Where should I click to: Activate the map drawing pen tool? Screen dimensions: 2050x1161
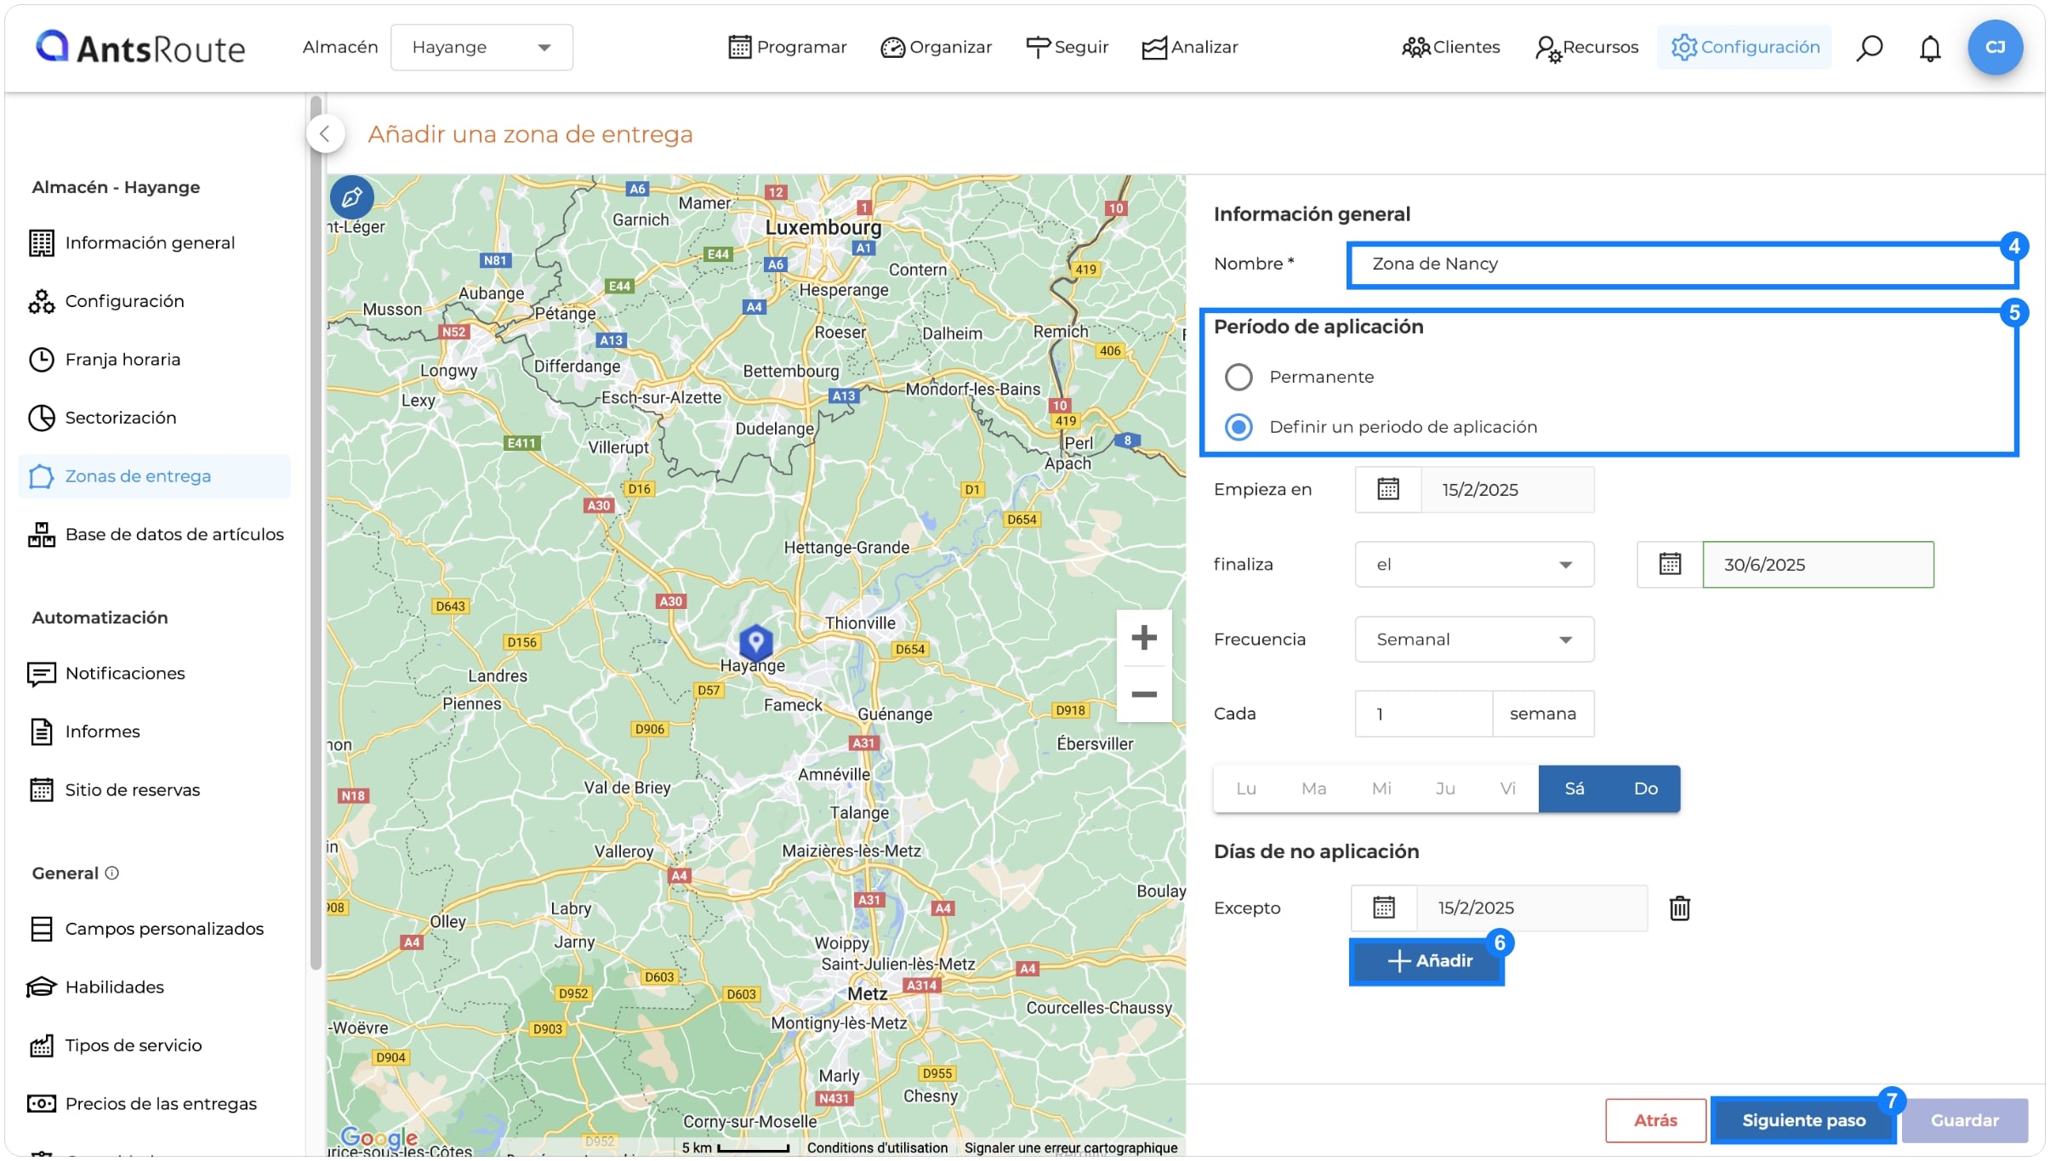(x=352, y=197)
